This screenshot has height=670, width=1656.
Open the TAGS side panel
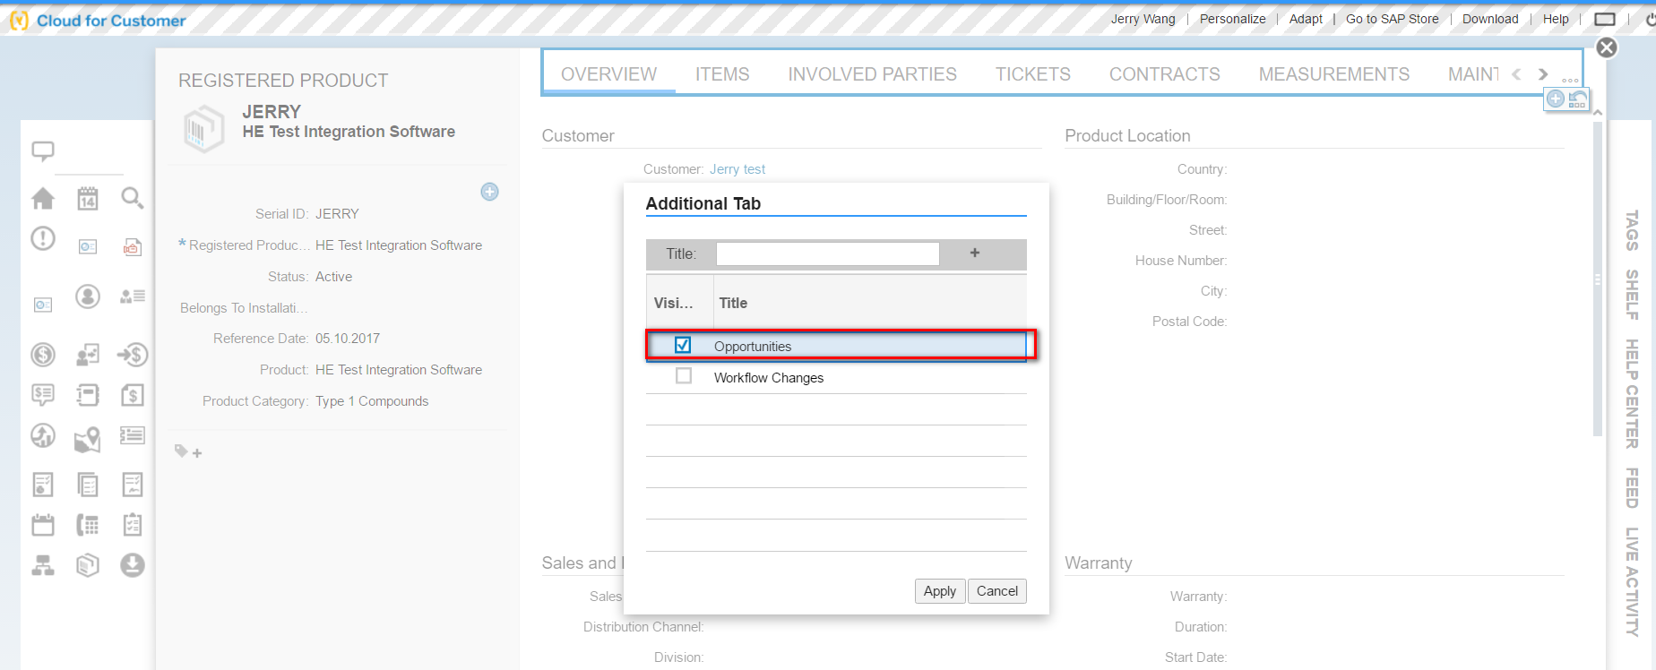tap(1632, 230)
